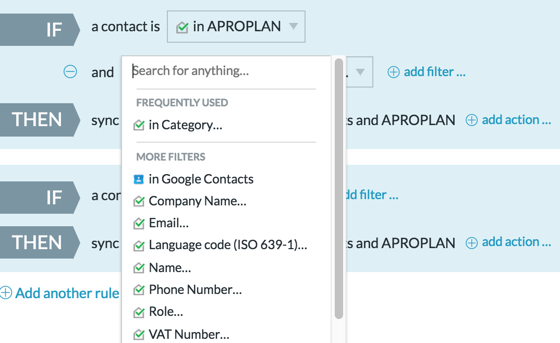
Task: Select 'Phone Number...' filter
Action: coord(196,290)
